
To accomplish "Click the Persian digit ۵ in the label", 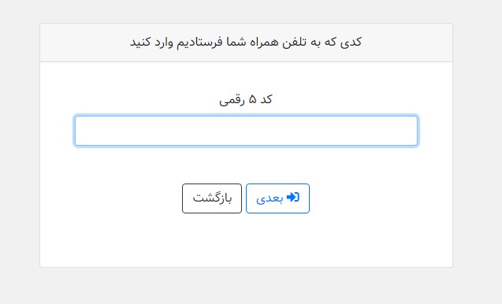I will (x=253, y=100).
